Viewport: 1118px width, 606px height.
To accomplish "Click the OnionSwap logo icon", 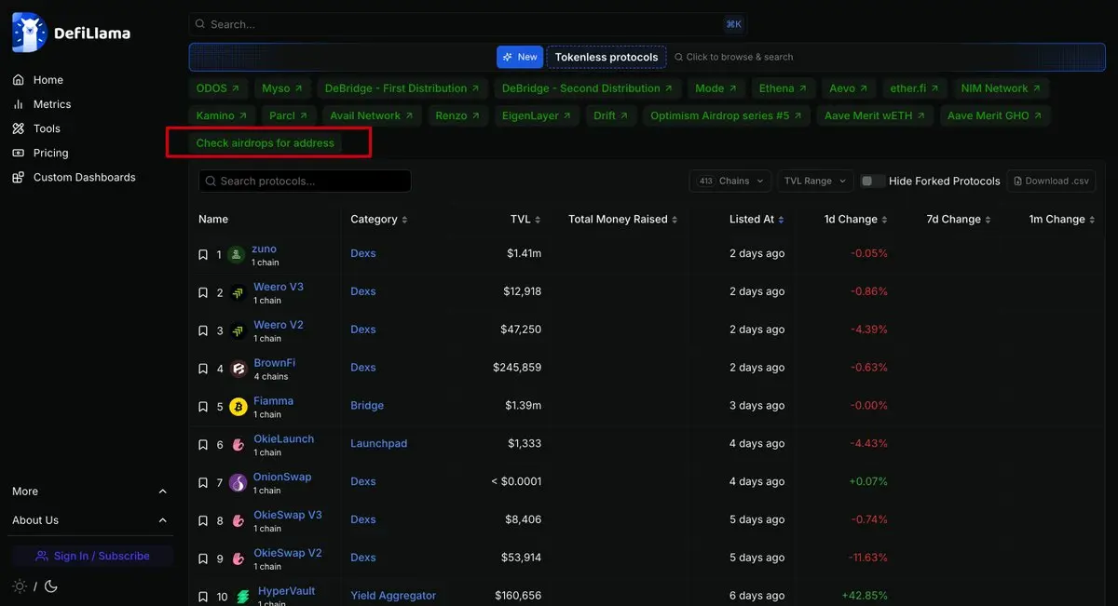I will tap(238, 483).
